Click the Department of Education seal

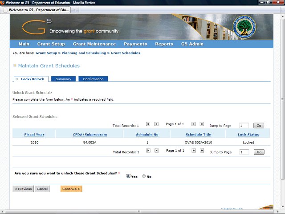(x=244, y=27)
